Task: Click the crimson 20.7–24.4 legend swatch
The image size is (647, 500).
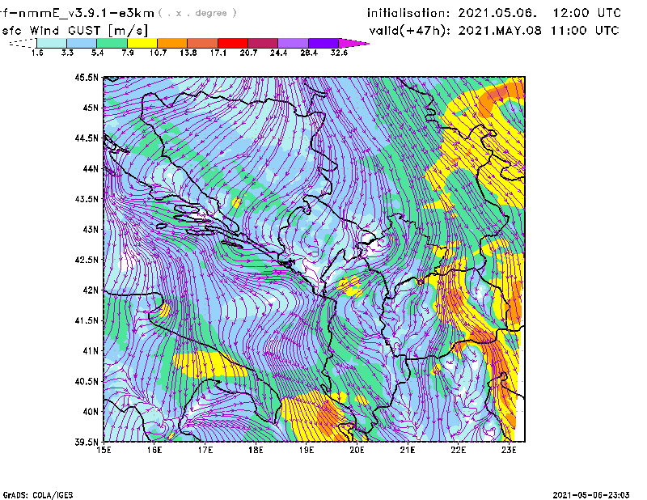Action: coord(263,43)
